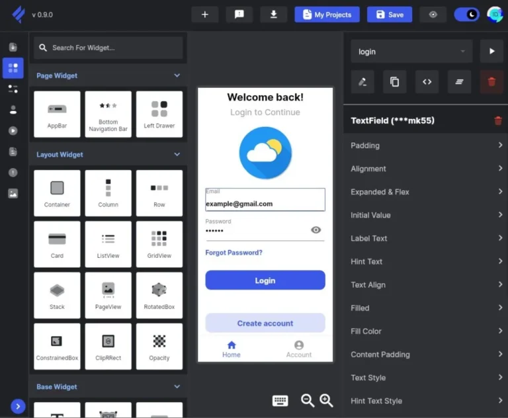Open the image assets sidebar icon
Screen dimensions: 508x418
pos(13,193)
